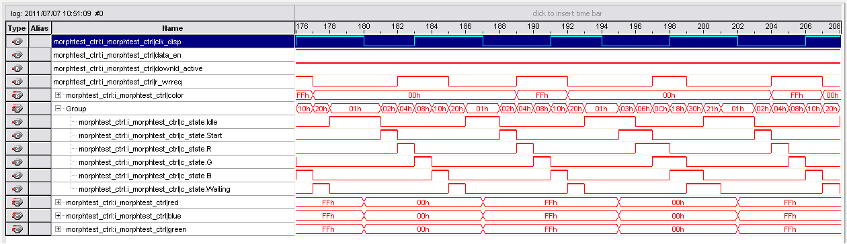Image resolution: width=847 pixels, height=244 pixels.
Task: Click the bus type icon of the blue row
Action: 17,216
